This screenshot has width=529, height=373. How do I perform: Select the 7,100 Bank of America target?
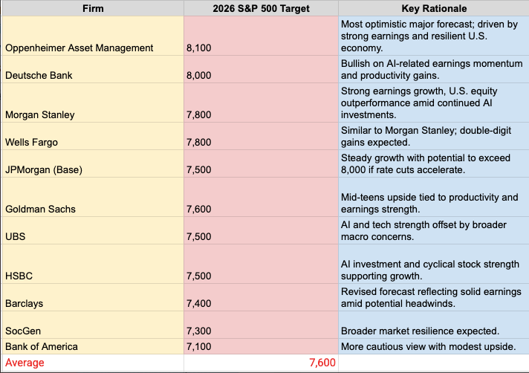tap(261, 346)
